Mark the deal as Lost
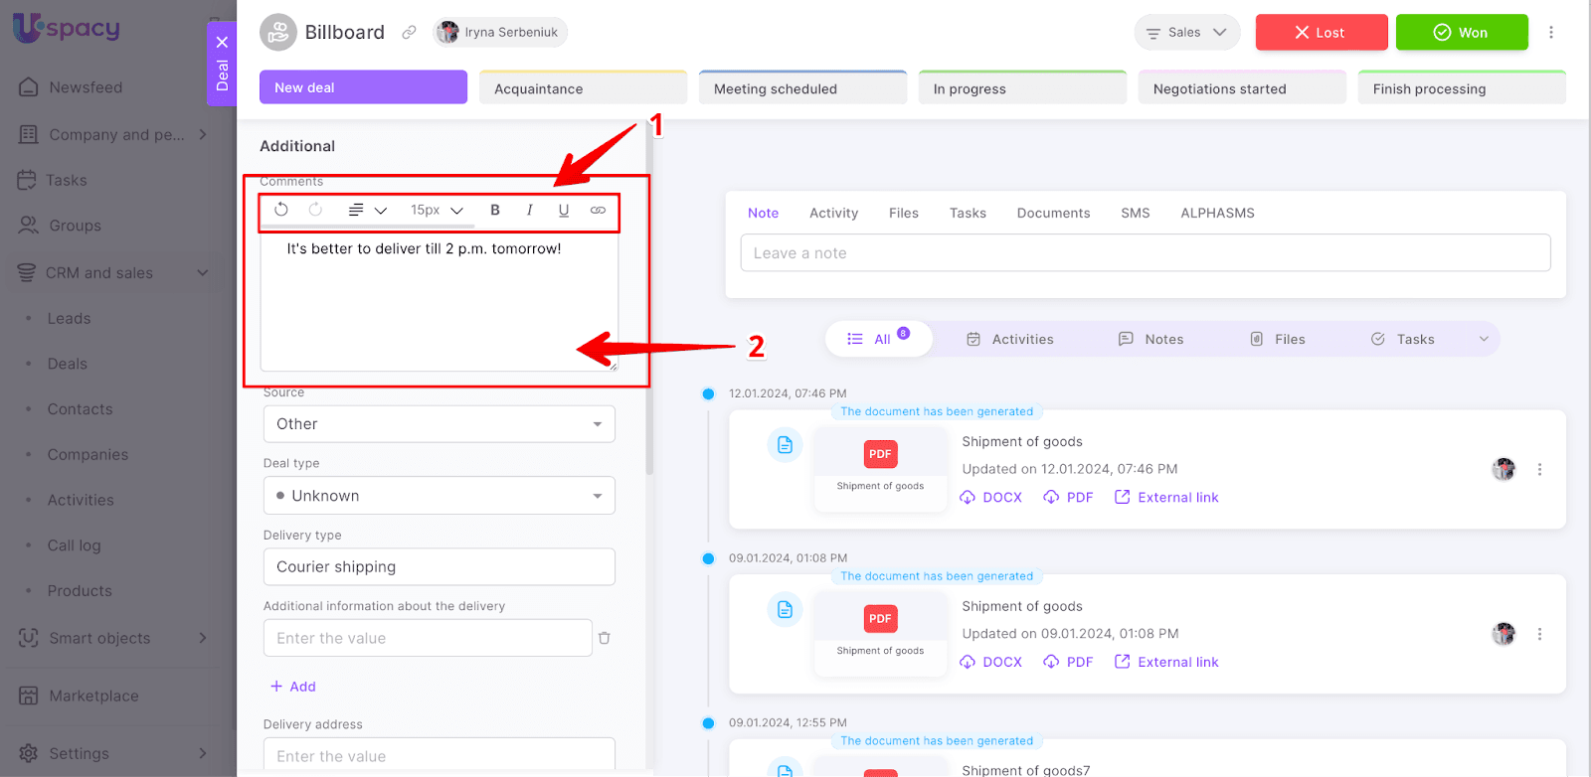Image resolution: width=1591 pixels, height=777 pixels. click(1321, 33)
